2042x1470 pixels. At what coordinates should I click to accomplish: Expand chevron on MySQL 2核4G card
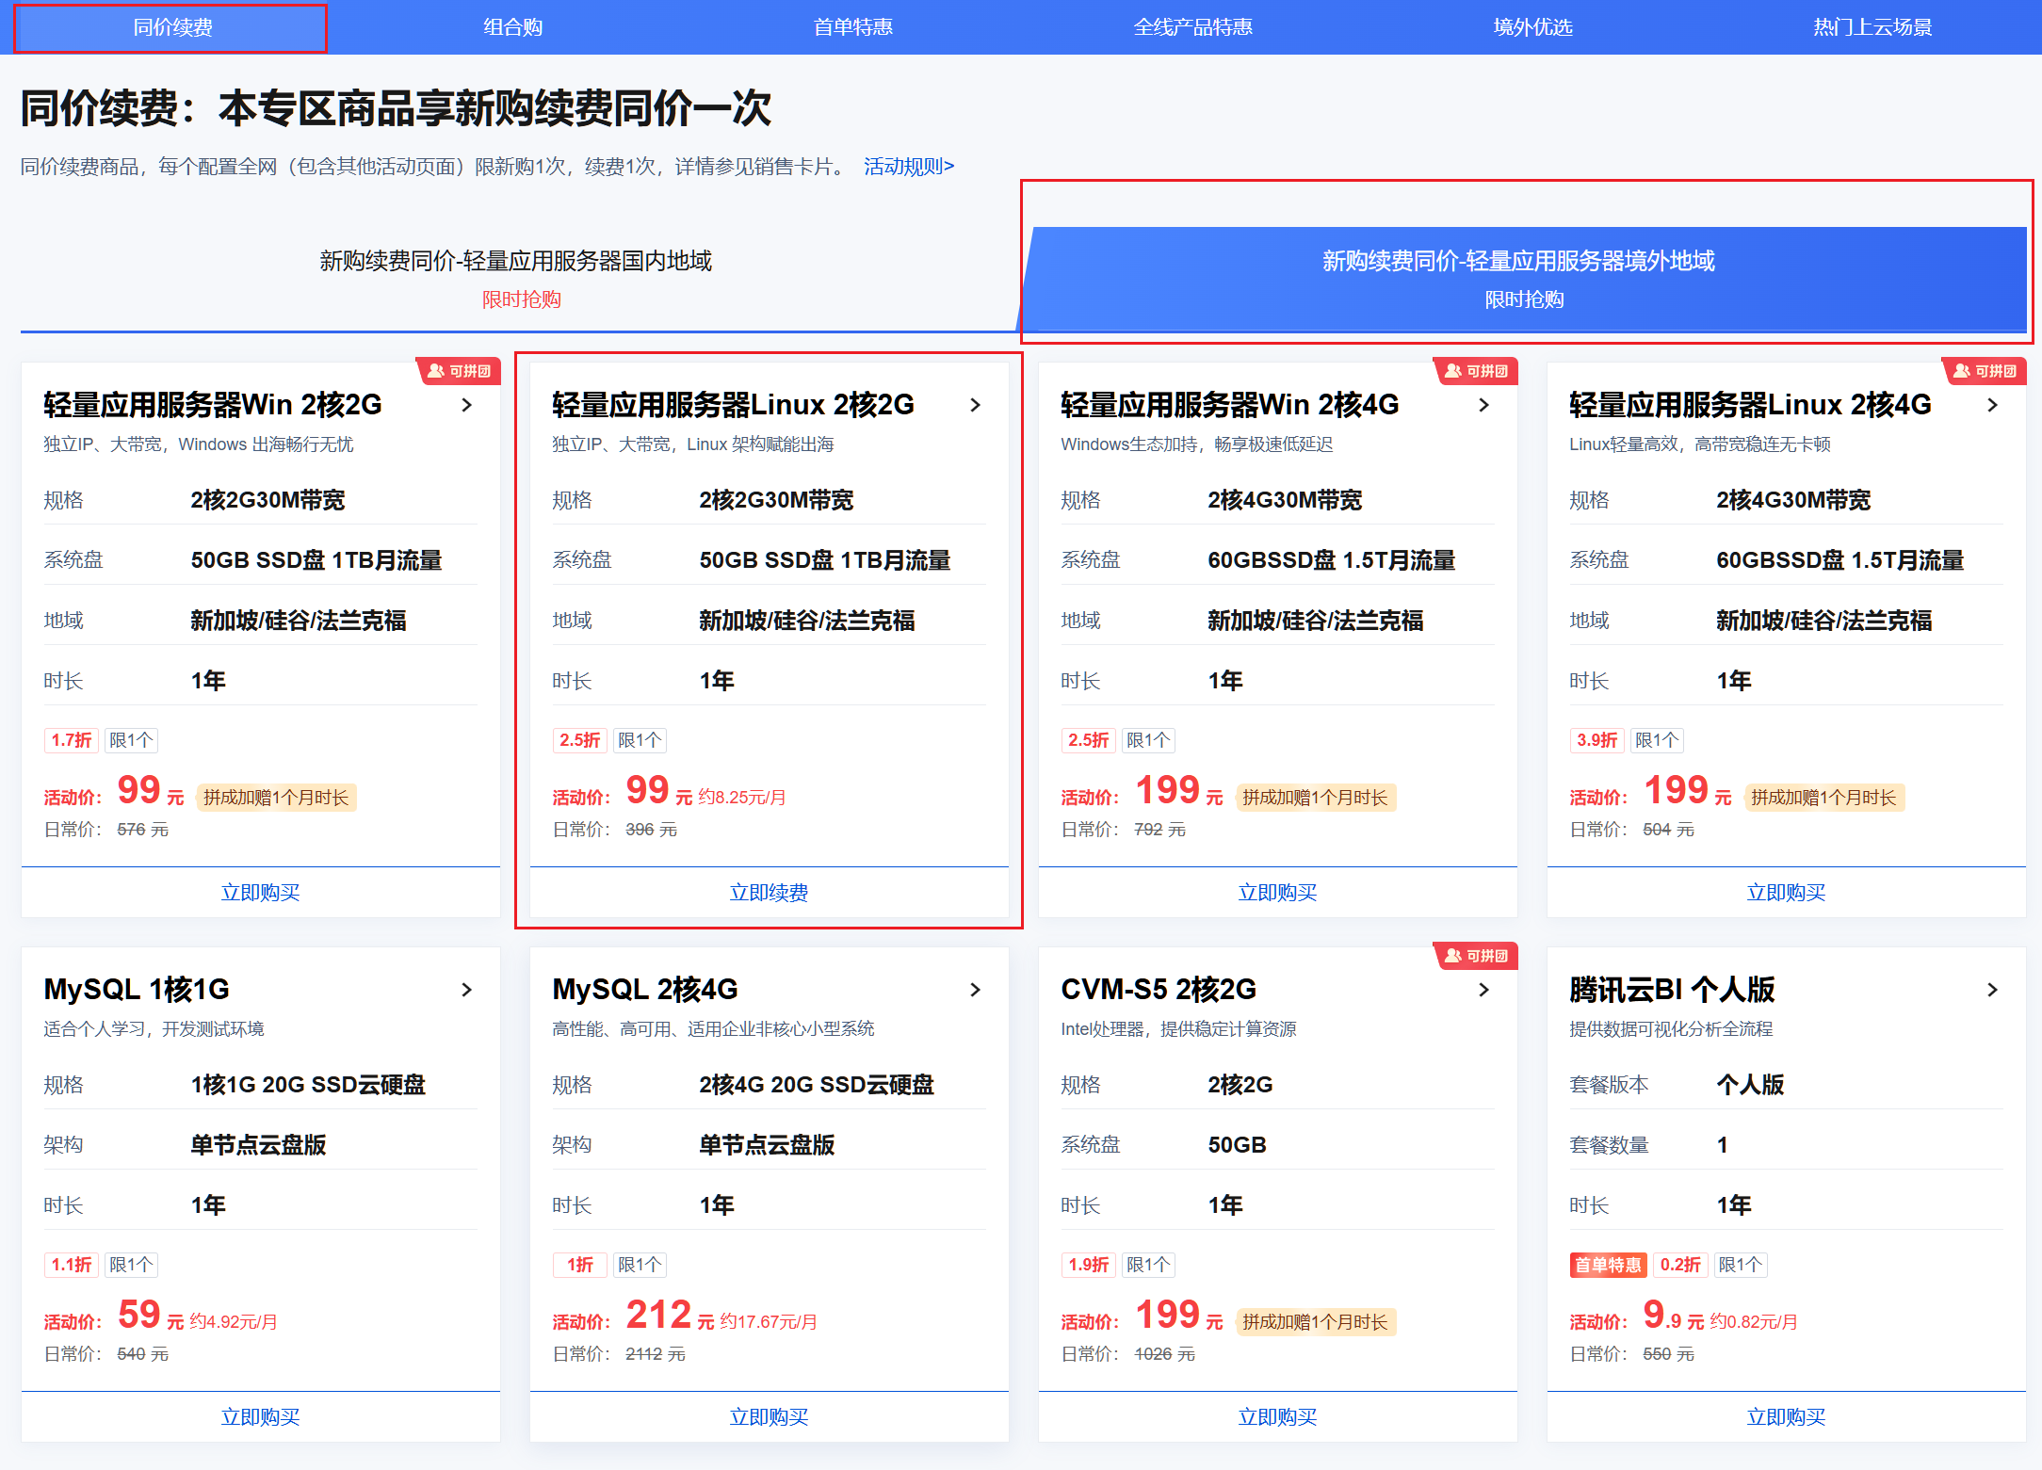pos(975,990)
